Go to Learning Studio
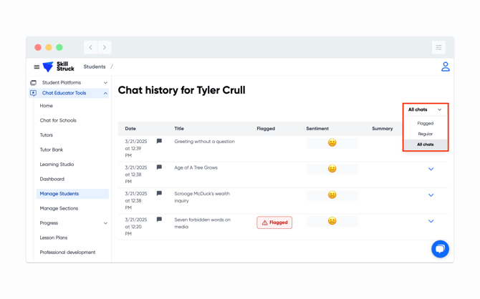 click(x=57, y=165)
